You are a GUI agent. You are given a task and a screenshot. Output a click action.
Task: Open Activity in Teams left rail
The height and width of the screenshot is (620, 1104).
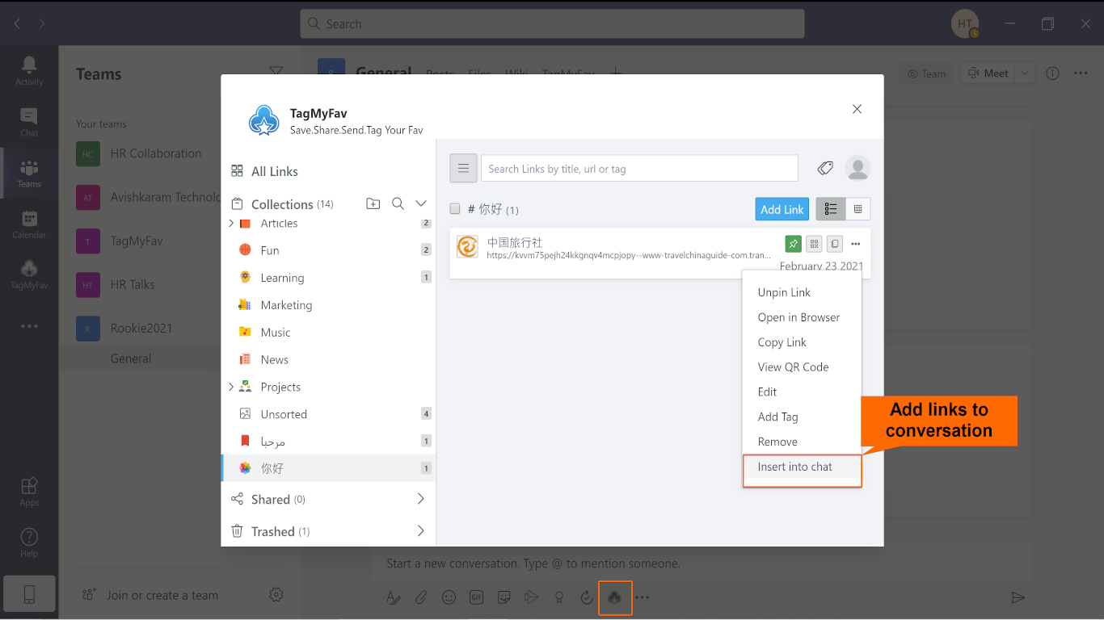click(x=29, y=71)
